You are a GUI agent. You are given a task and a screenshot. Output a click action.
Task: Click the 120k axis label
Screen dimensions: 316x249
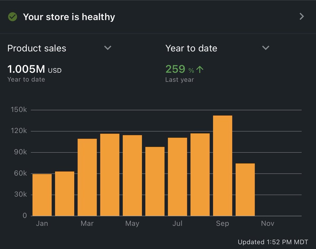click(x=19, y=131)
